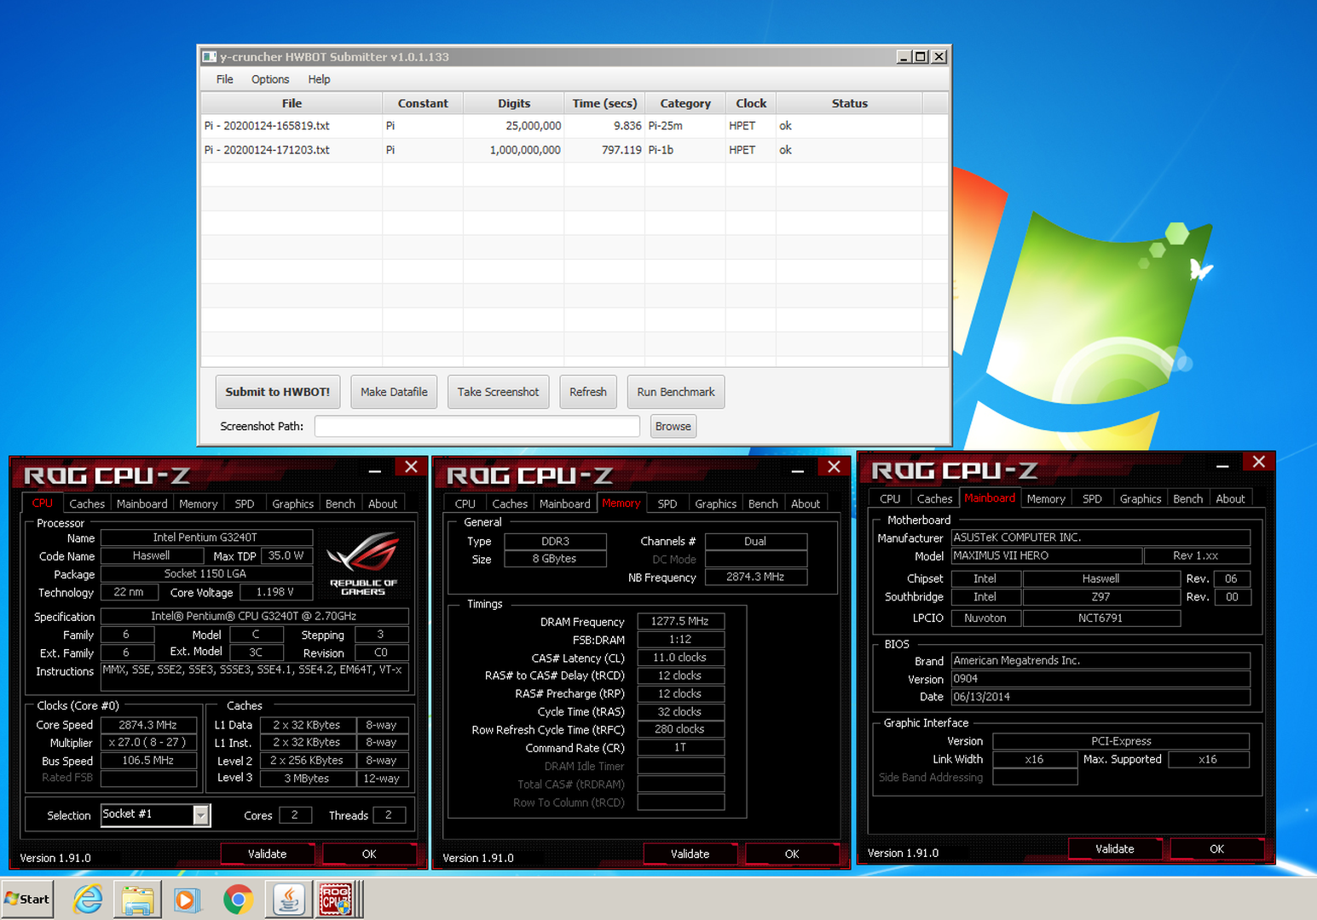Click the 11.0 clocks CAS latency value

pos(680,658)
